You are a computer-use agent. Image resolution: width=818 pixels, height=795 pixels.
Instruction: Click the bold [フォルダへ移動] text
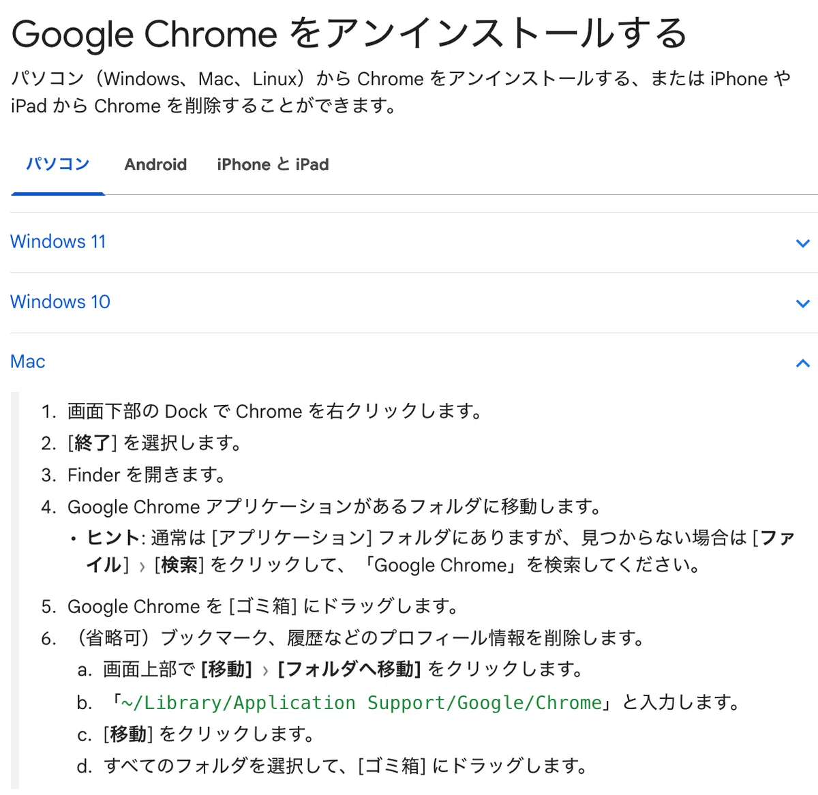pos(349,670)
